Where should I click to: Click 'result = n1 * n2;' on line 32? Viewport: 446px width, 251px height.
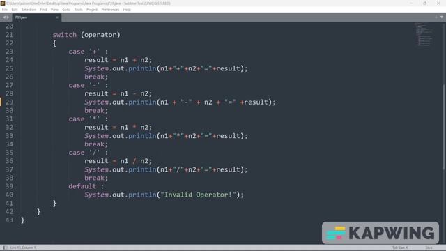click(118, 128)
